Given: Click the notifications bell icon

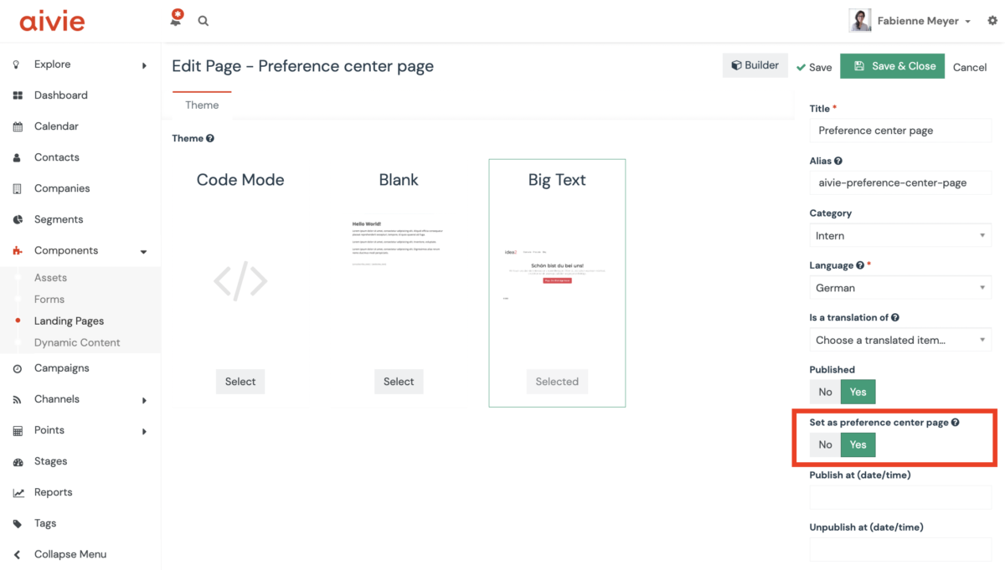Looking at the screenshot, I should click(176, 18).
